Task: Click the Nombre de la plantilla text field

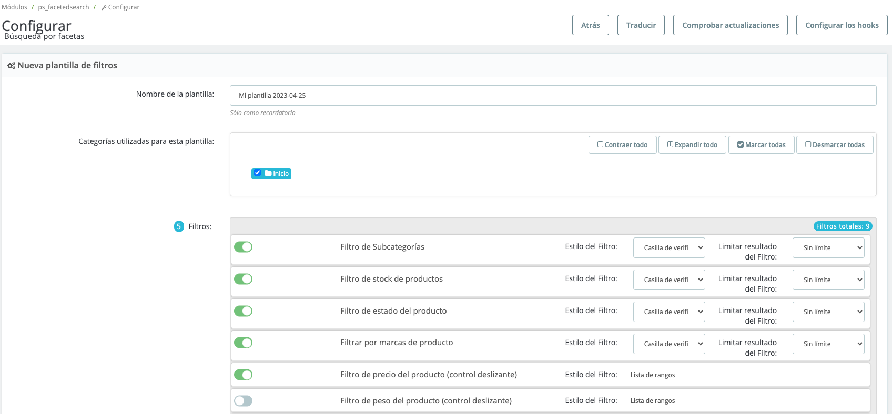Action: point(553,96)
